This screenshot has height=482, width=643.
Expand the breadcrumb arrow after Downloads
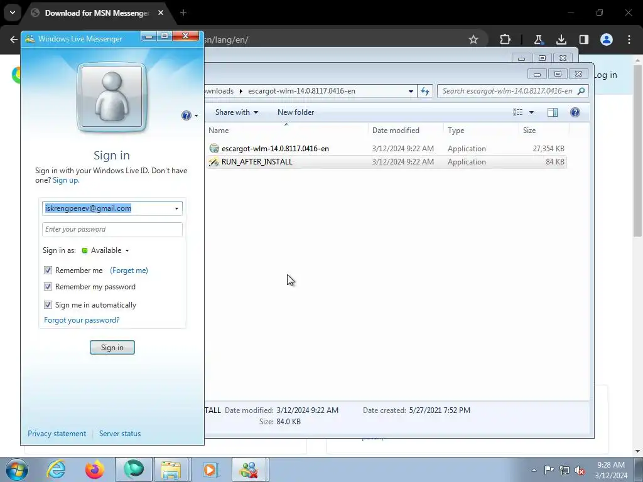tap(240, 91)
